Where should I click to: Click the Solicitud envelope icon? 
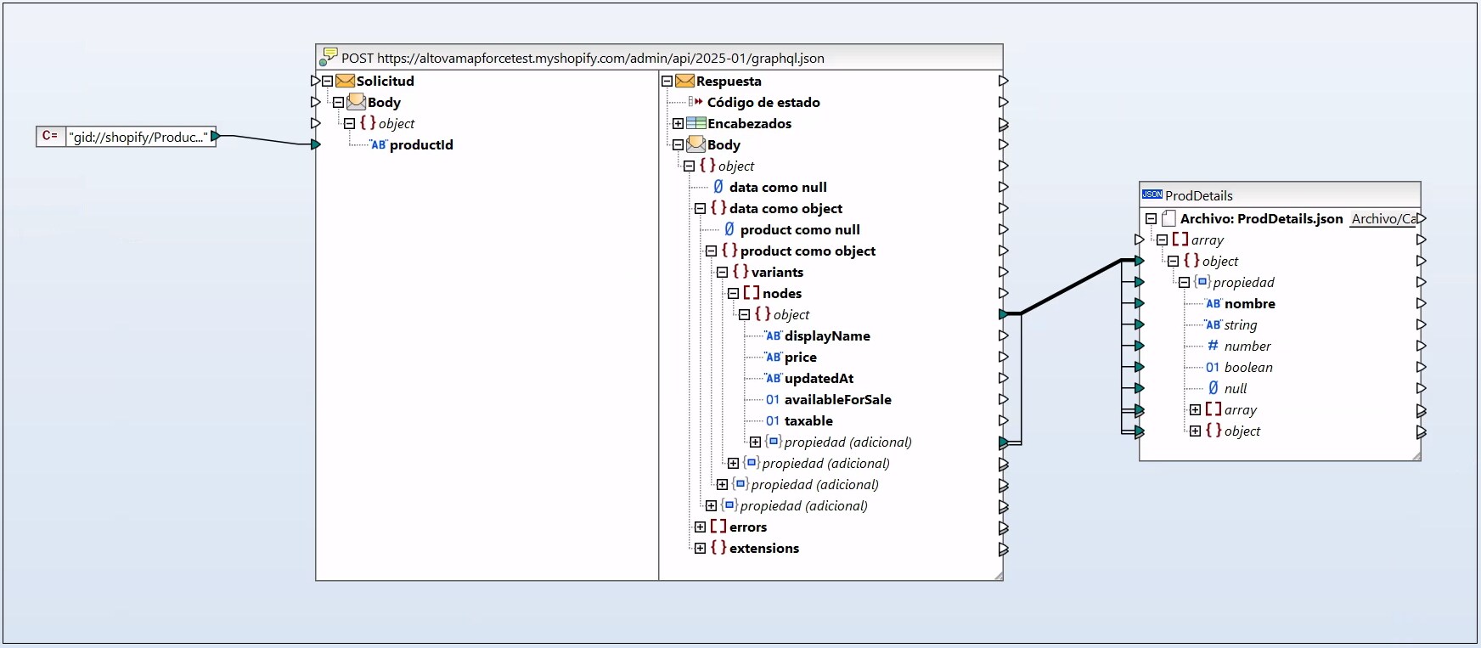(345, 81)
